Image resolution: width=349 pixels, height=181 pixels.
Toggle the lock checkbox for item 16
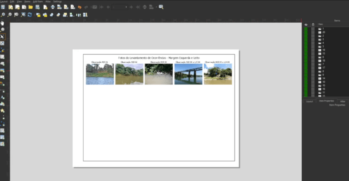(313, 89)
